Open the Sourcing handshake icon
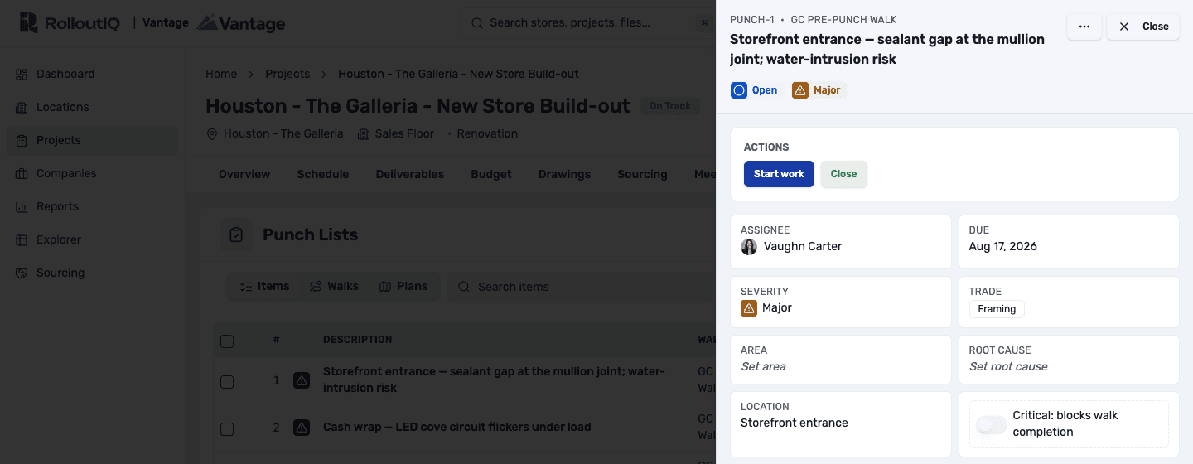The image size is (1193, 464). coord(22,273)
